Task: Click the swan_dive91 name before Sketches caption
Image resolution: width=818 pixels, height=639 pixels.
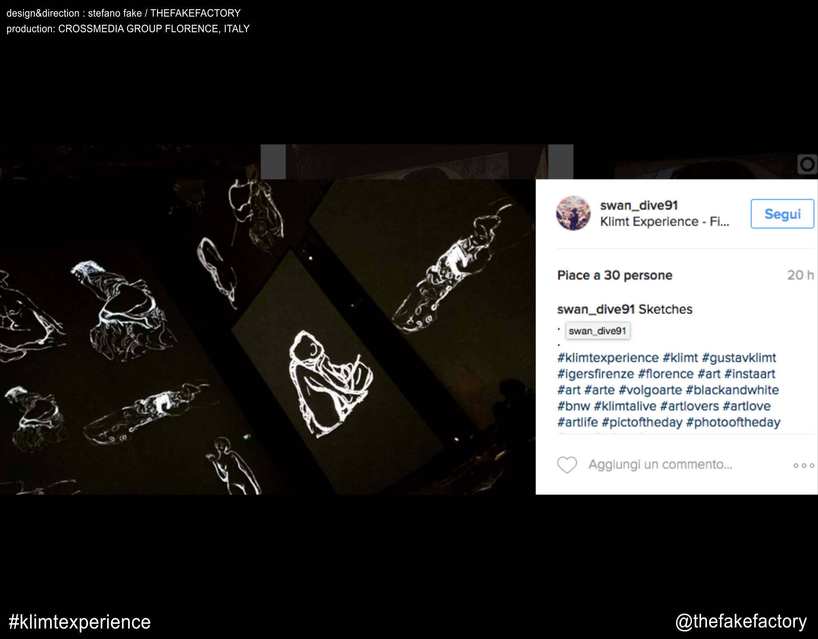Action: [x=596, y=309]
